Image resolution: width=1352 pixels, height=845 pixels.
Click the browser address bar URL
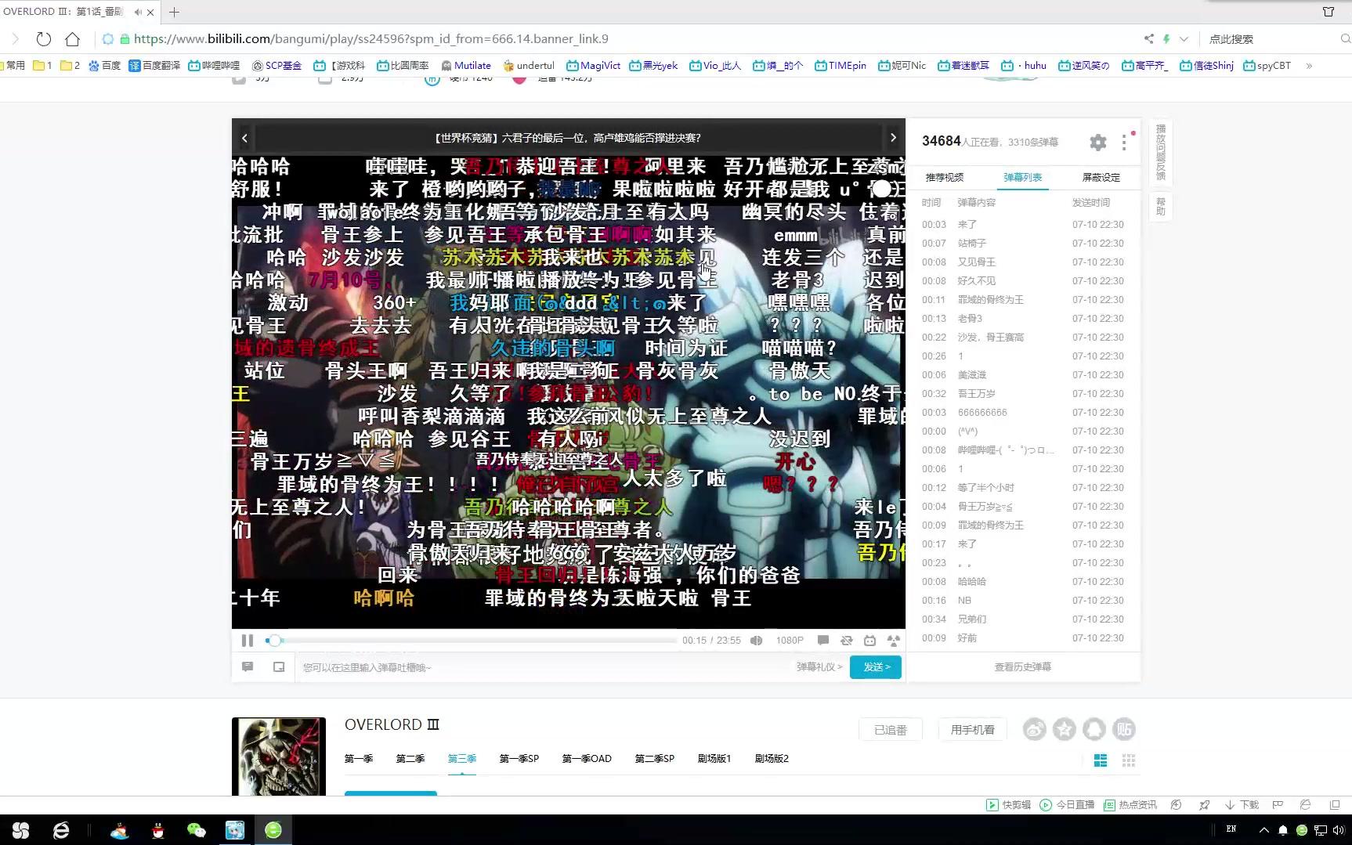371,39
